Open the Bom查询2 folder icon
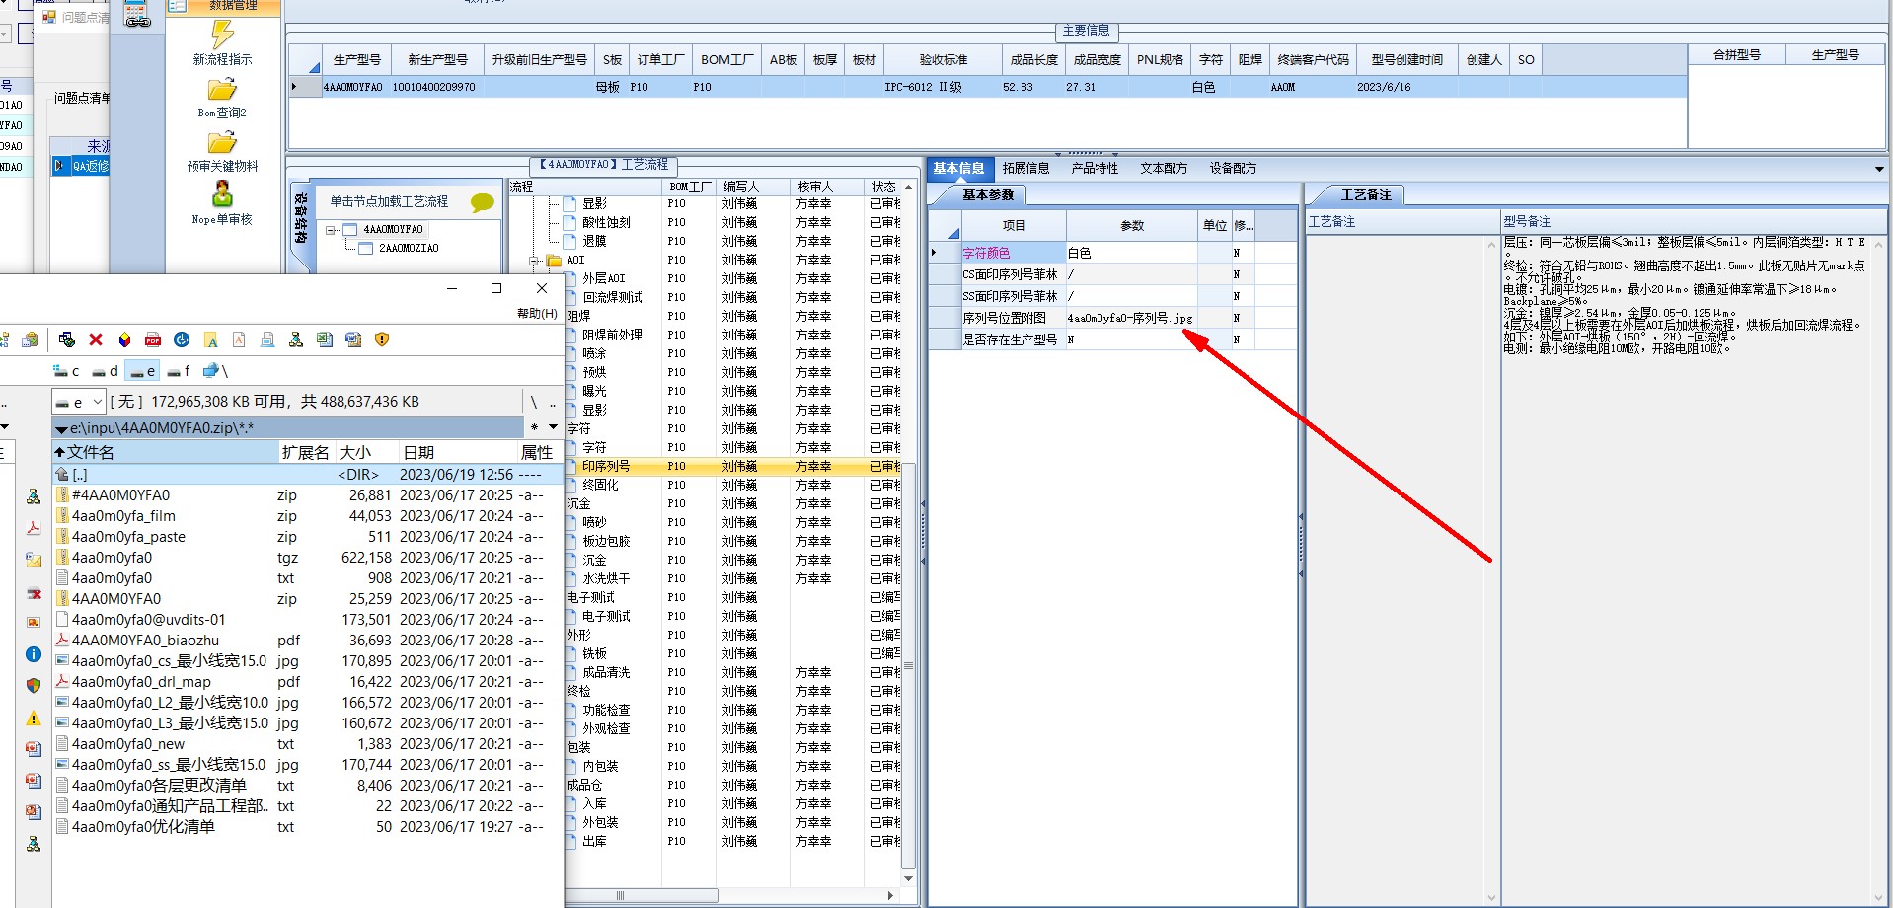 click(x=222, y=89)
